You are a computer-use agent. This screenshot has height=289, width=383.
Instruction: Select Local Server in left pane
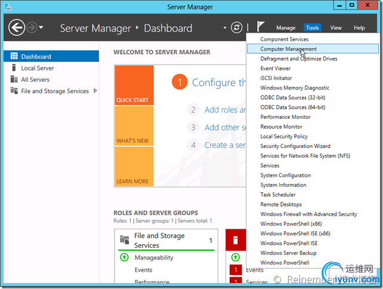pyautogui.click(x=51, y=68)
